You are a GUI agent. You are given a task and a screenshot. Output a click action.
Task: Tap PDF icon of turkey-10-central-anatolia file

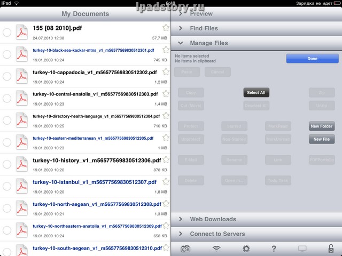coord(22,98)
